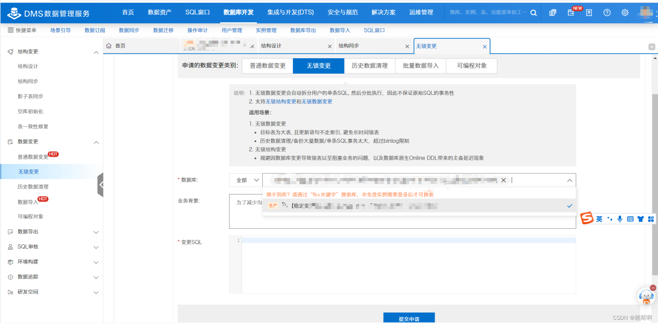The width and height of the screenshot is (658, 324).
Task: Open the 数据库开发 top menu
Action: point(238,12)
